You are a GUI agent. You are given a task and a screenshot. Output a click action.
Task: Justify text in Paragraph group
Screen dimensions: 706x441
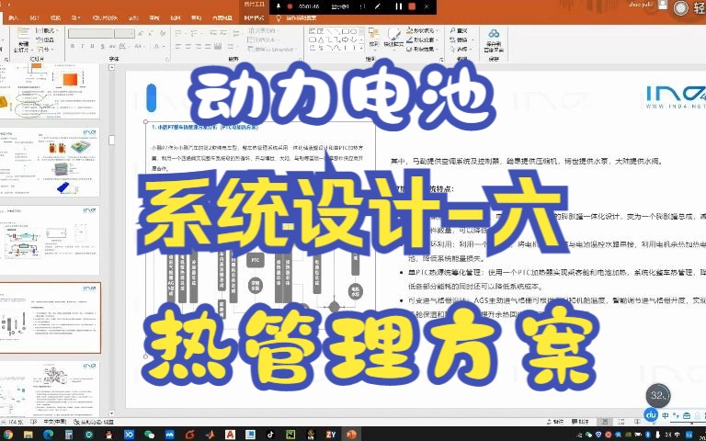coord(208,46)
